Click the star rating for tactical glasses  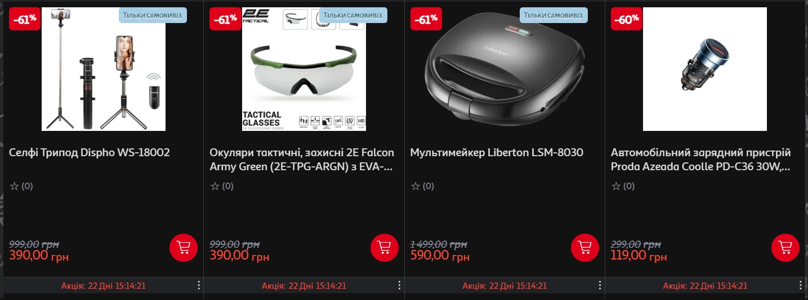pos(215,186)
